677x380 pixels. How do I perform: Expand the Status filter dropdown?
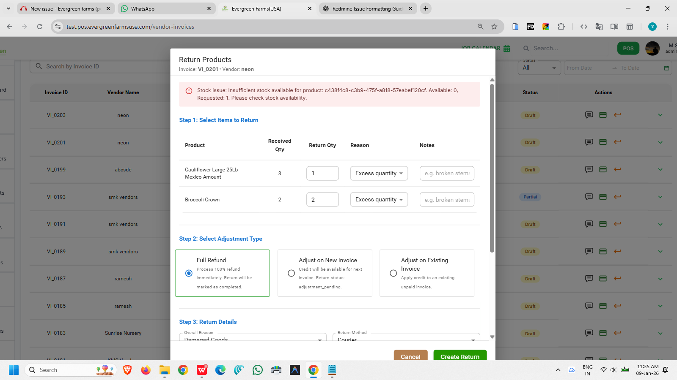(x=539, y=68)
